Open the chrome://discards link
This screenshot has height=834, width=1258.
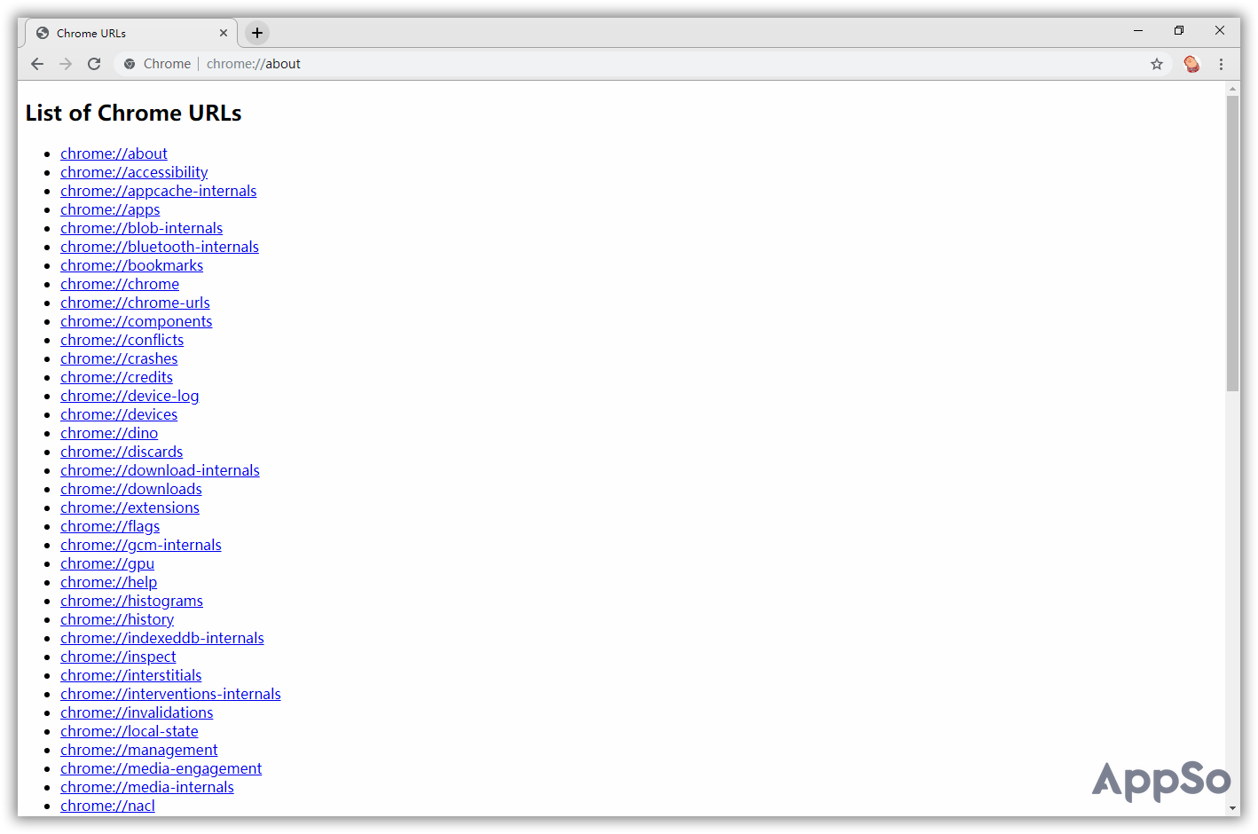coord(122,452)
